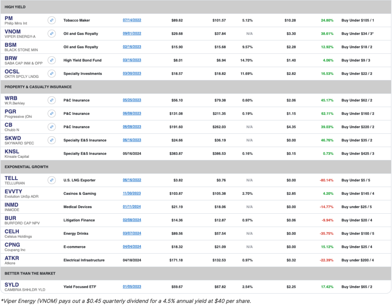Click Buy Under $105 / 1 advice text

coord(358,20)
